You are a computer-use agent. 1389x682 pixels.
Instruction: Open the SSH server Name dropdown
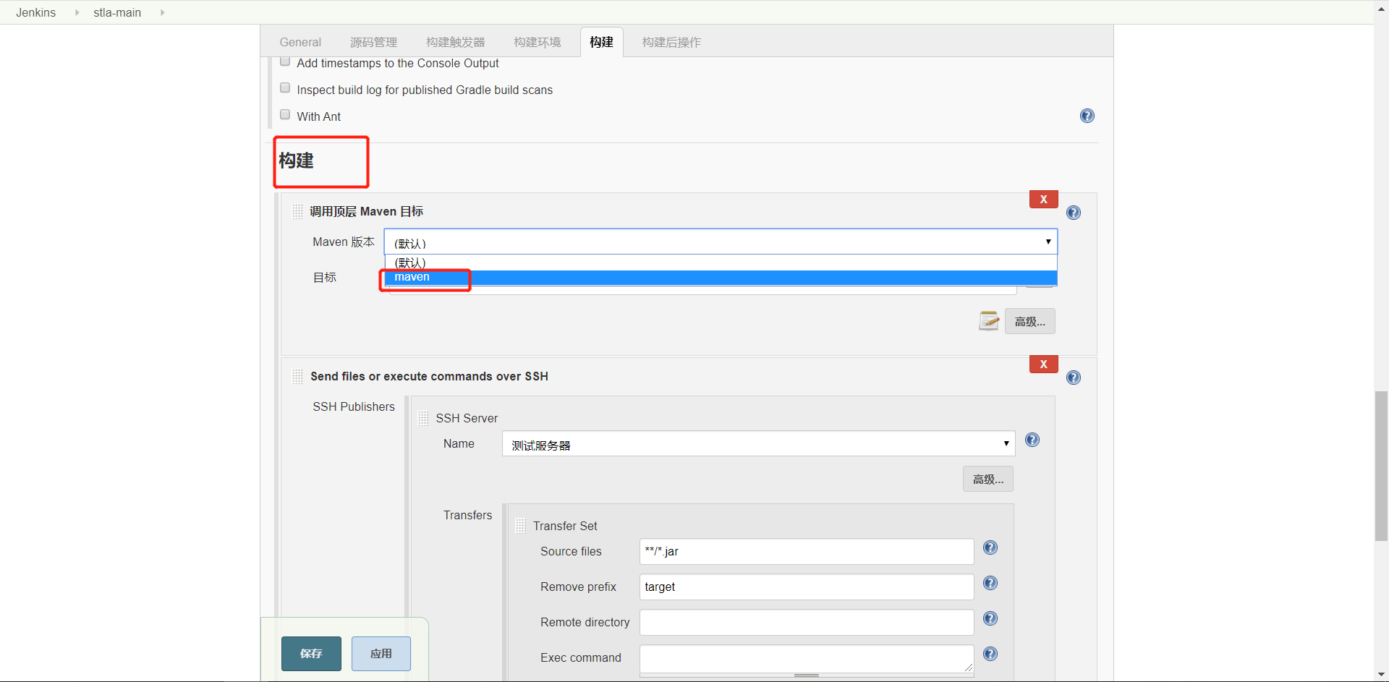pyautogui.click(x=1005, y=443)
